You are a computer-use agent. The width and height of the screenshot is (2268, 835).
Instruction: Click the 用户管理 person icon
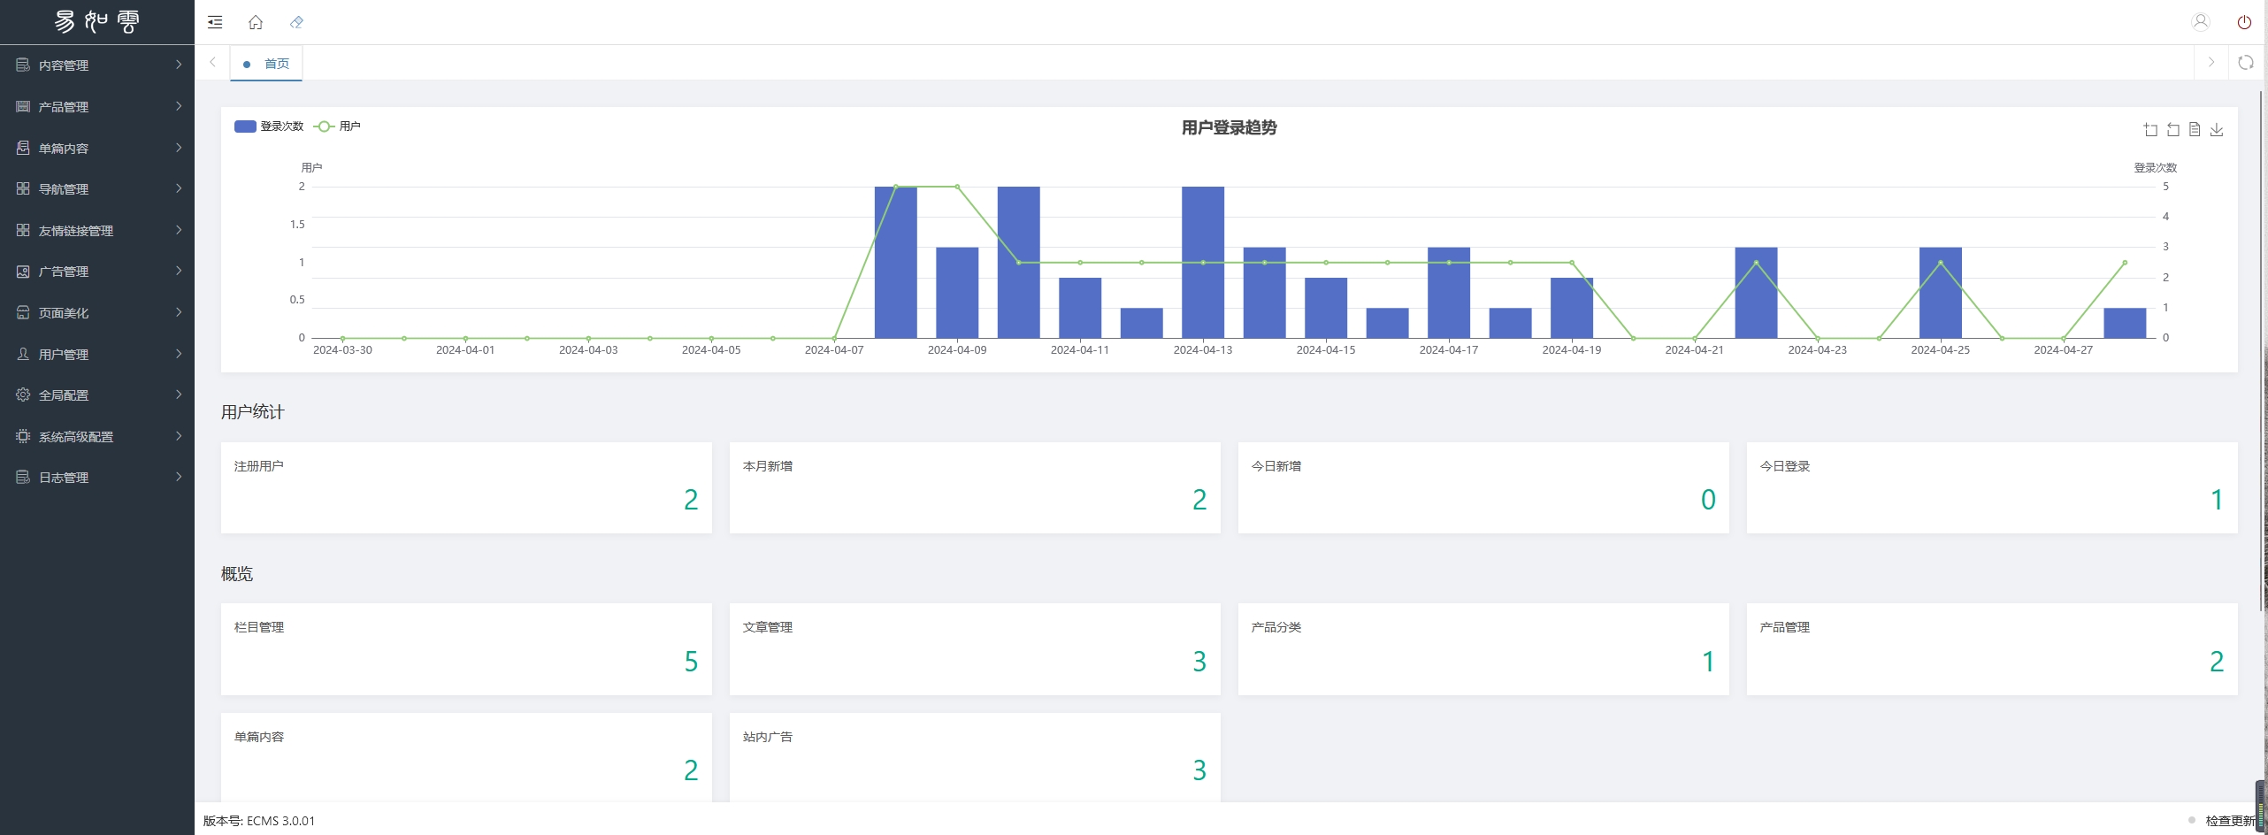point(23,354)
